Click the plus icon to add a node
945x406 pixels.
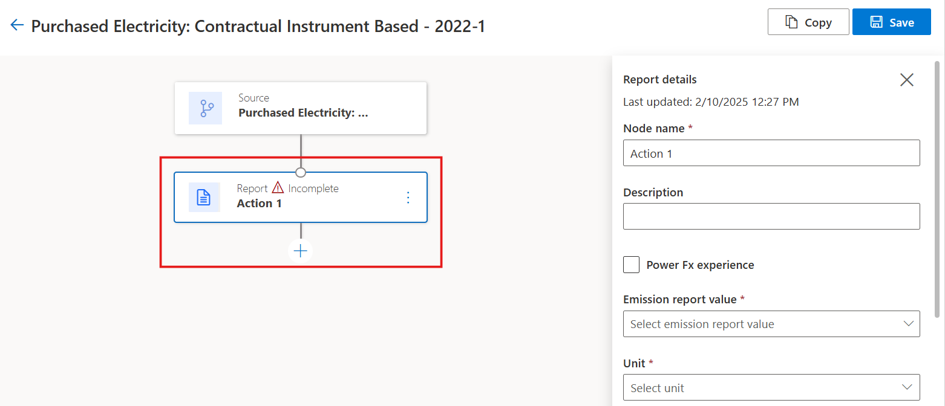coord(301,251)
